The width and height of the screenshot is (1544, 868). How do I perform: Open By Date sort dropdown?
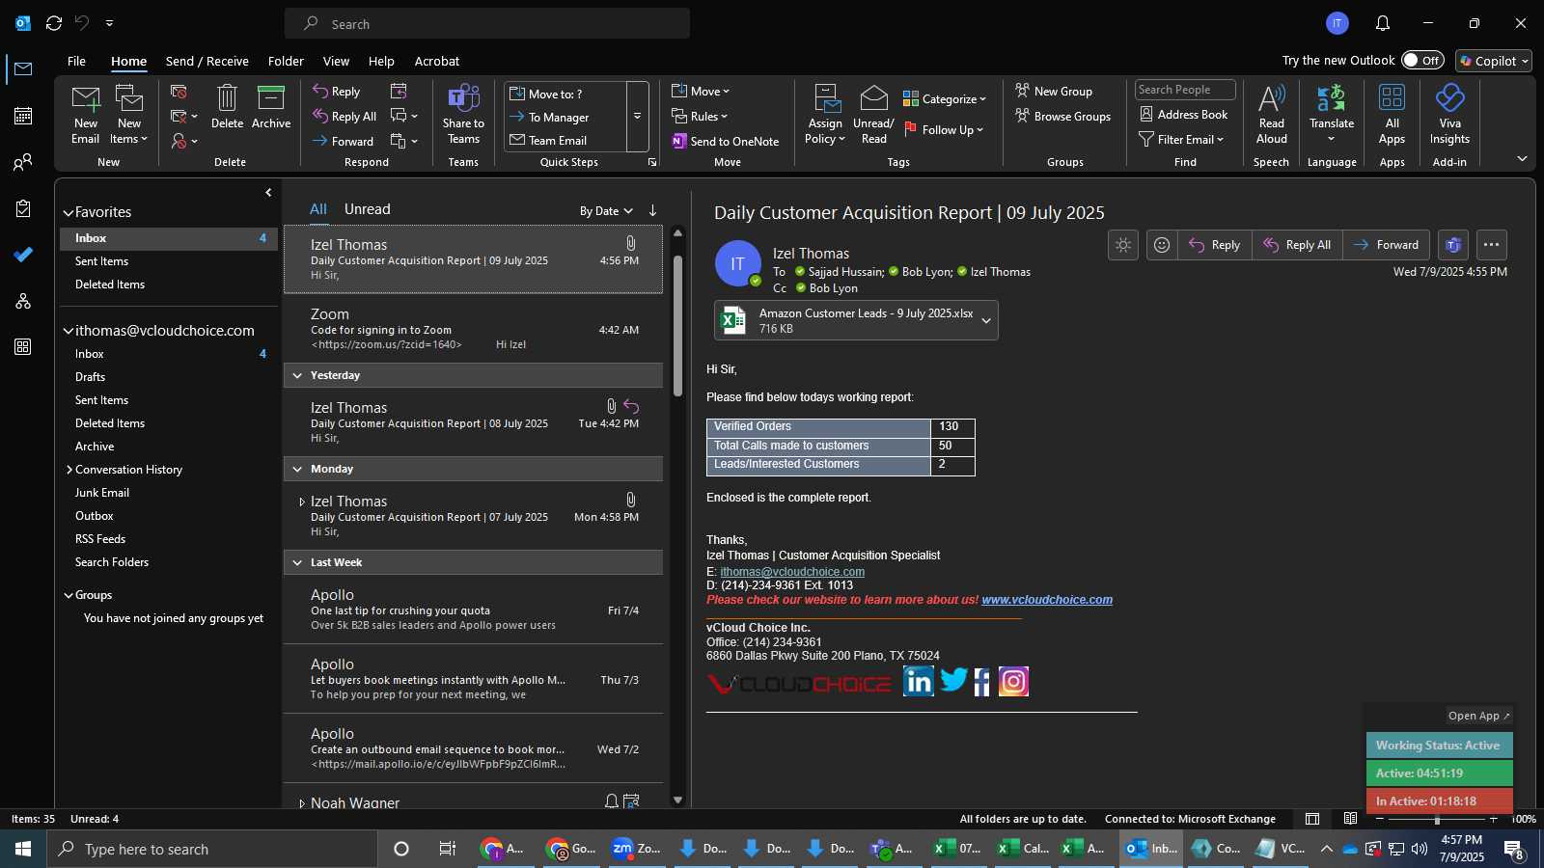(x=606, y=210)
